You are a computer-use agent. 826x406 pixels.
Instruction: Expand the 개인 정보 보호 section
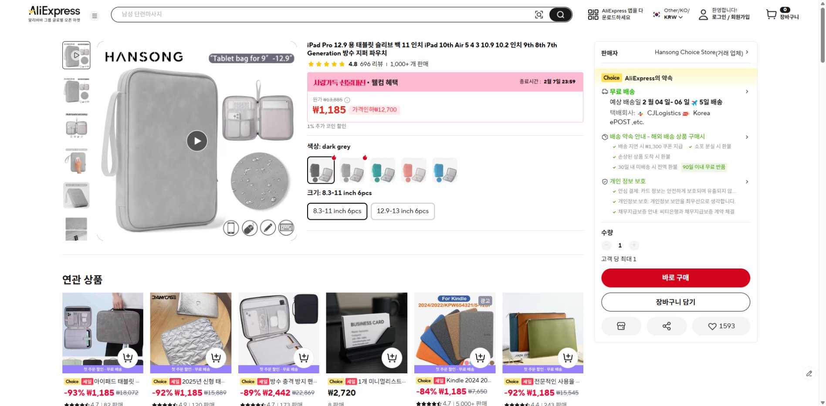pyautogui.click(x=747, y=181)
